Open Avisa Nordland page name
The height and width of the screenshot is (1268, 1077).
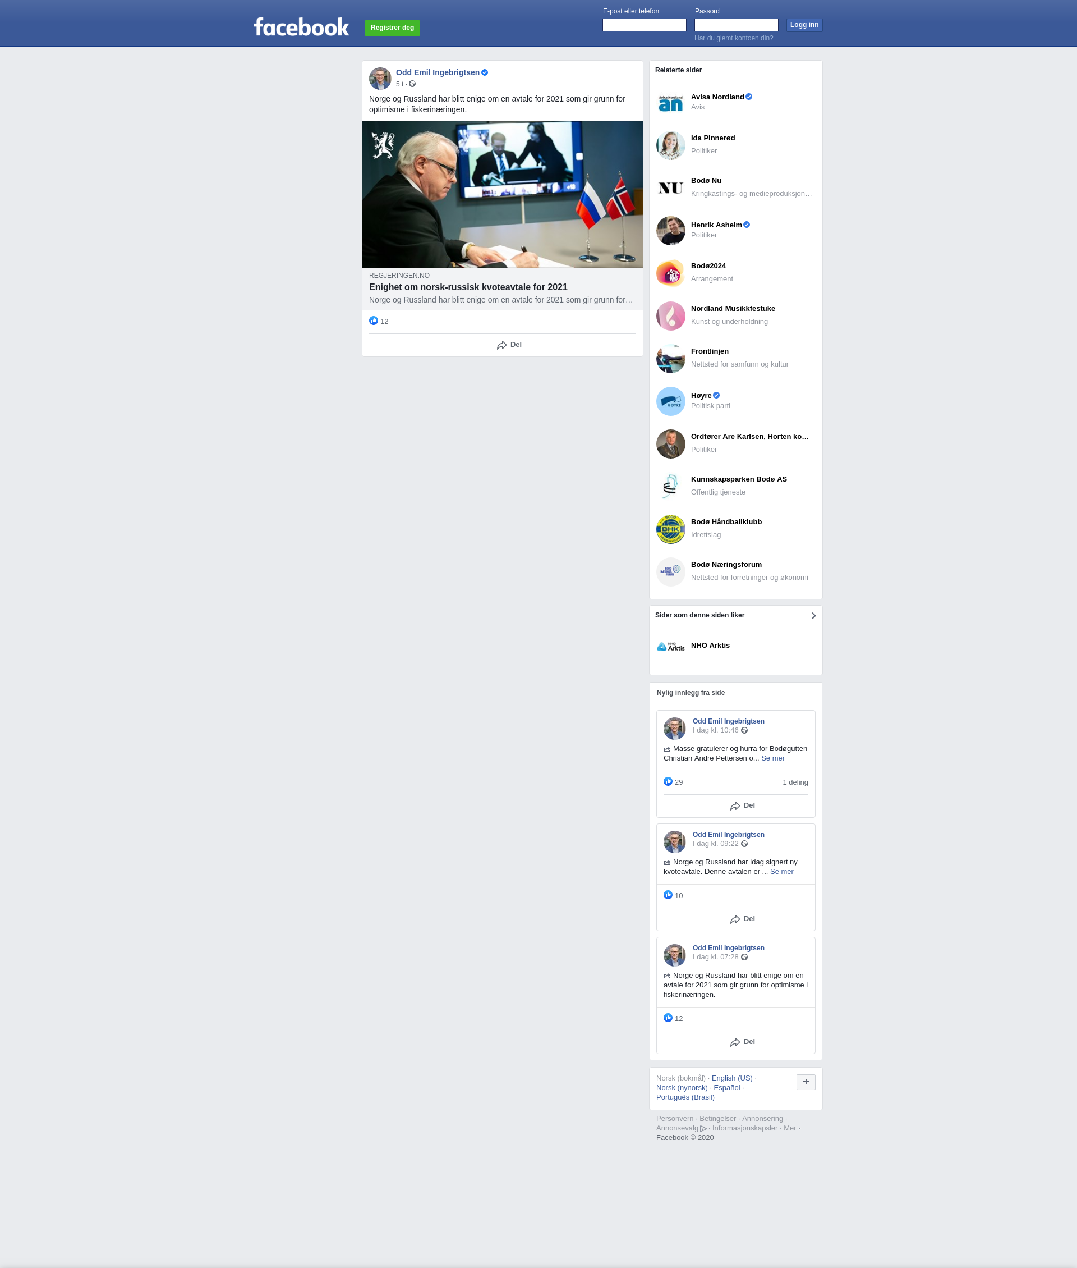(x=717, y=97)
